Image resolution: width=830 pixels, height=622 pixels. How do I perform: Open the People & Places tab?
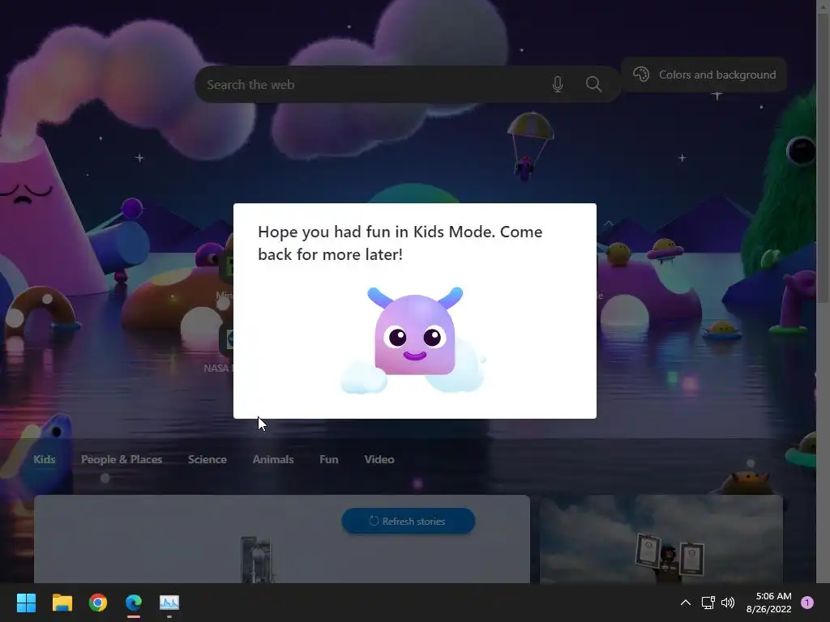122,459
